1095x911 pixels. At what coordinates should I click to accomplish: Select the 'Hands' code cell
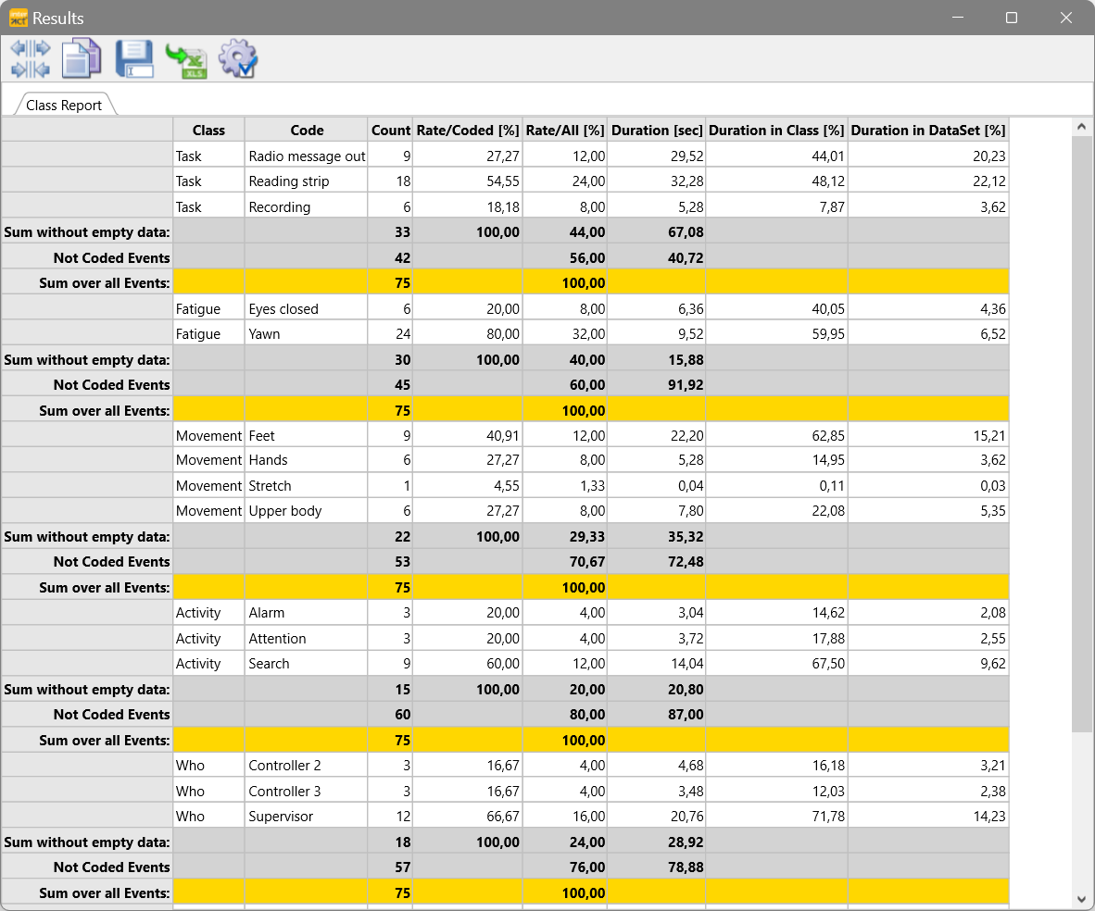pyautogui.click(x=307, y=460)
